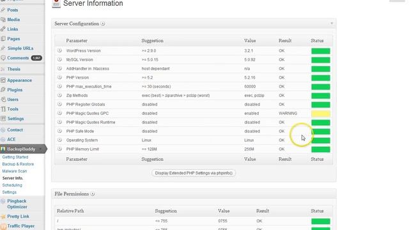Click the Settings sidebar icon
Screen dimensions: 409x230
tap(3, 119)
